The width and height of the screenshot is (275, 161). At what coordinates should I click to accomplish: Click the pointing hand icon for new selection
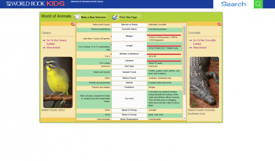tap(77, 17)
